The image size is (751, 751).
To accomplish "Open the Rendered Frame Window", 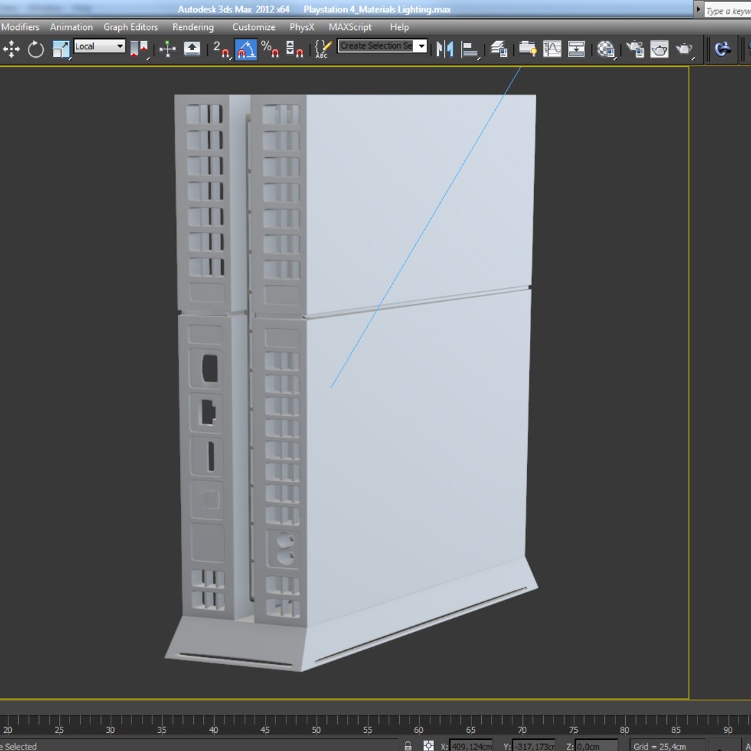I will 659,49.
